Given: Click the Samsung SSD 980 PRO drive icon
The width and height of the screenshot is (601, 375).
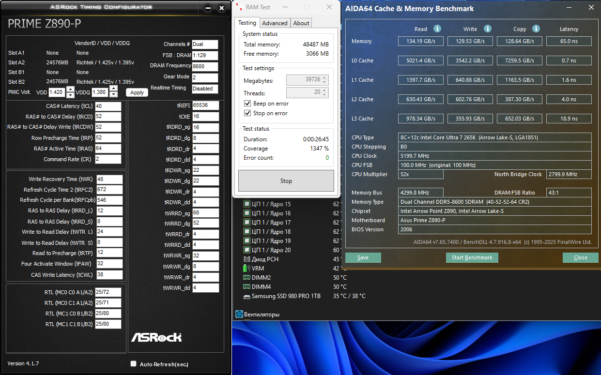Looking at the screenshot, I should point(247,296).
